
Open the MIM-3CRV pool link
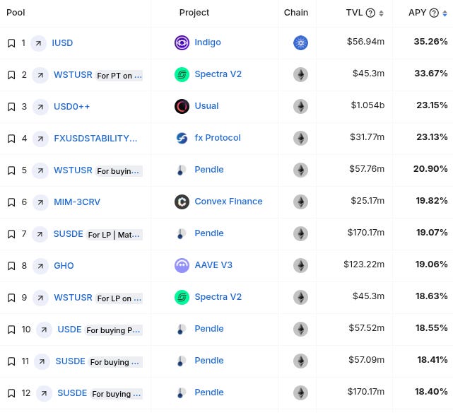point(77,202)
